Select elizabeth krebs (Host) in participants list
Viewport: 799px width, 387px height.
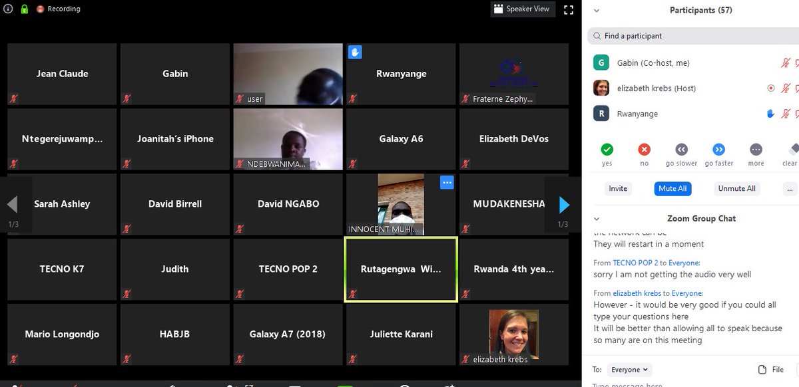tap(693, 88)
